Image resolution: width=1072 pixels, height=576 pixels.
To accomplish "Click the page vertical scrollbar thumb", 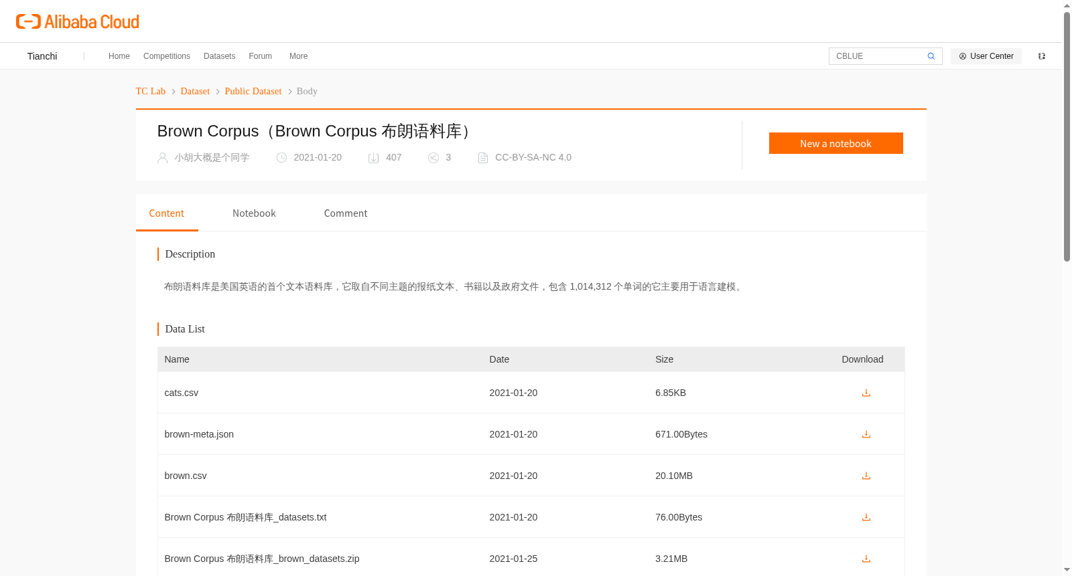I will pyautogui.click(x=1067, y=136).
